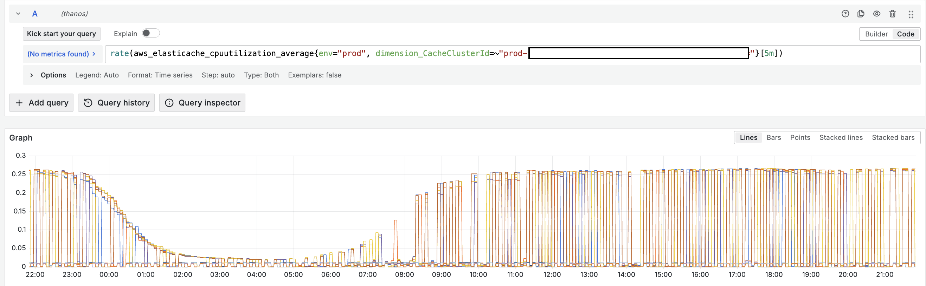The width and height of the screenshot is (926, 286).
Task: Open Query history
Action: coord(116,103)
